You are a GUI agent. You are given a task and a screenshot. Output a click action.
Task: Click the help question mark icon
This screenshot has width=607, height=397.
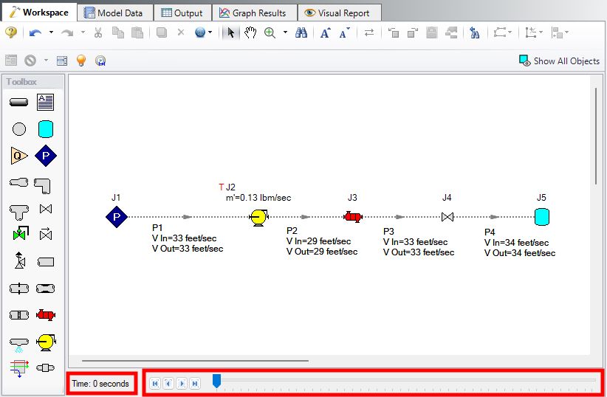11,32
